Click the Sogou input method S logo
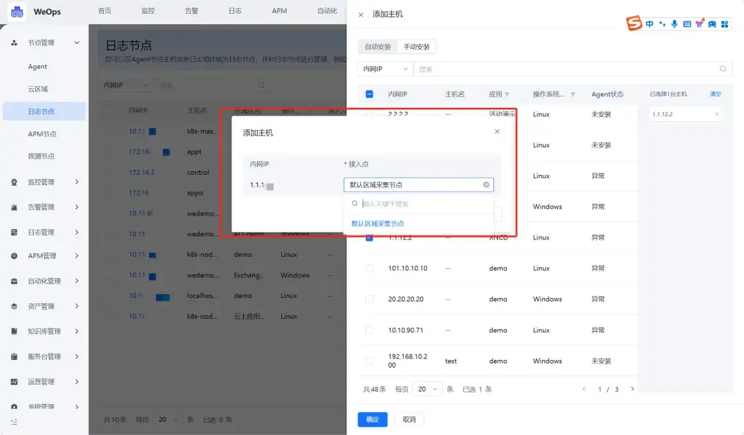Viewport: 744px width, 435px height. coord(634,23)
